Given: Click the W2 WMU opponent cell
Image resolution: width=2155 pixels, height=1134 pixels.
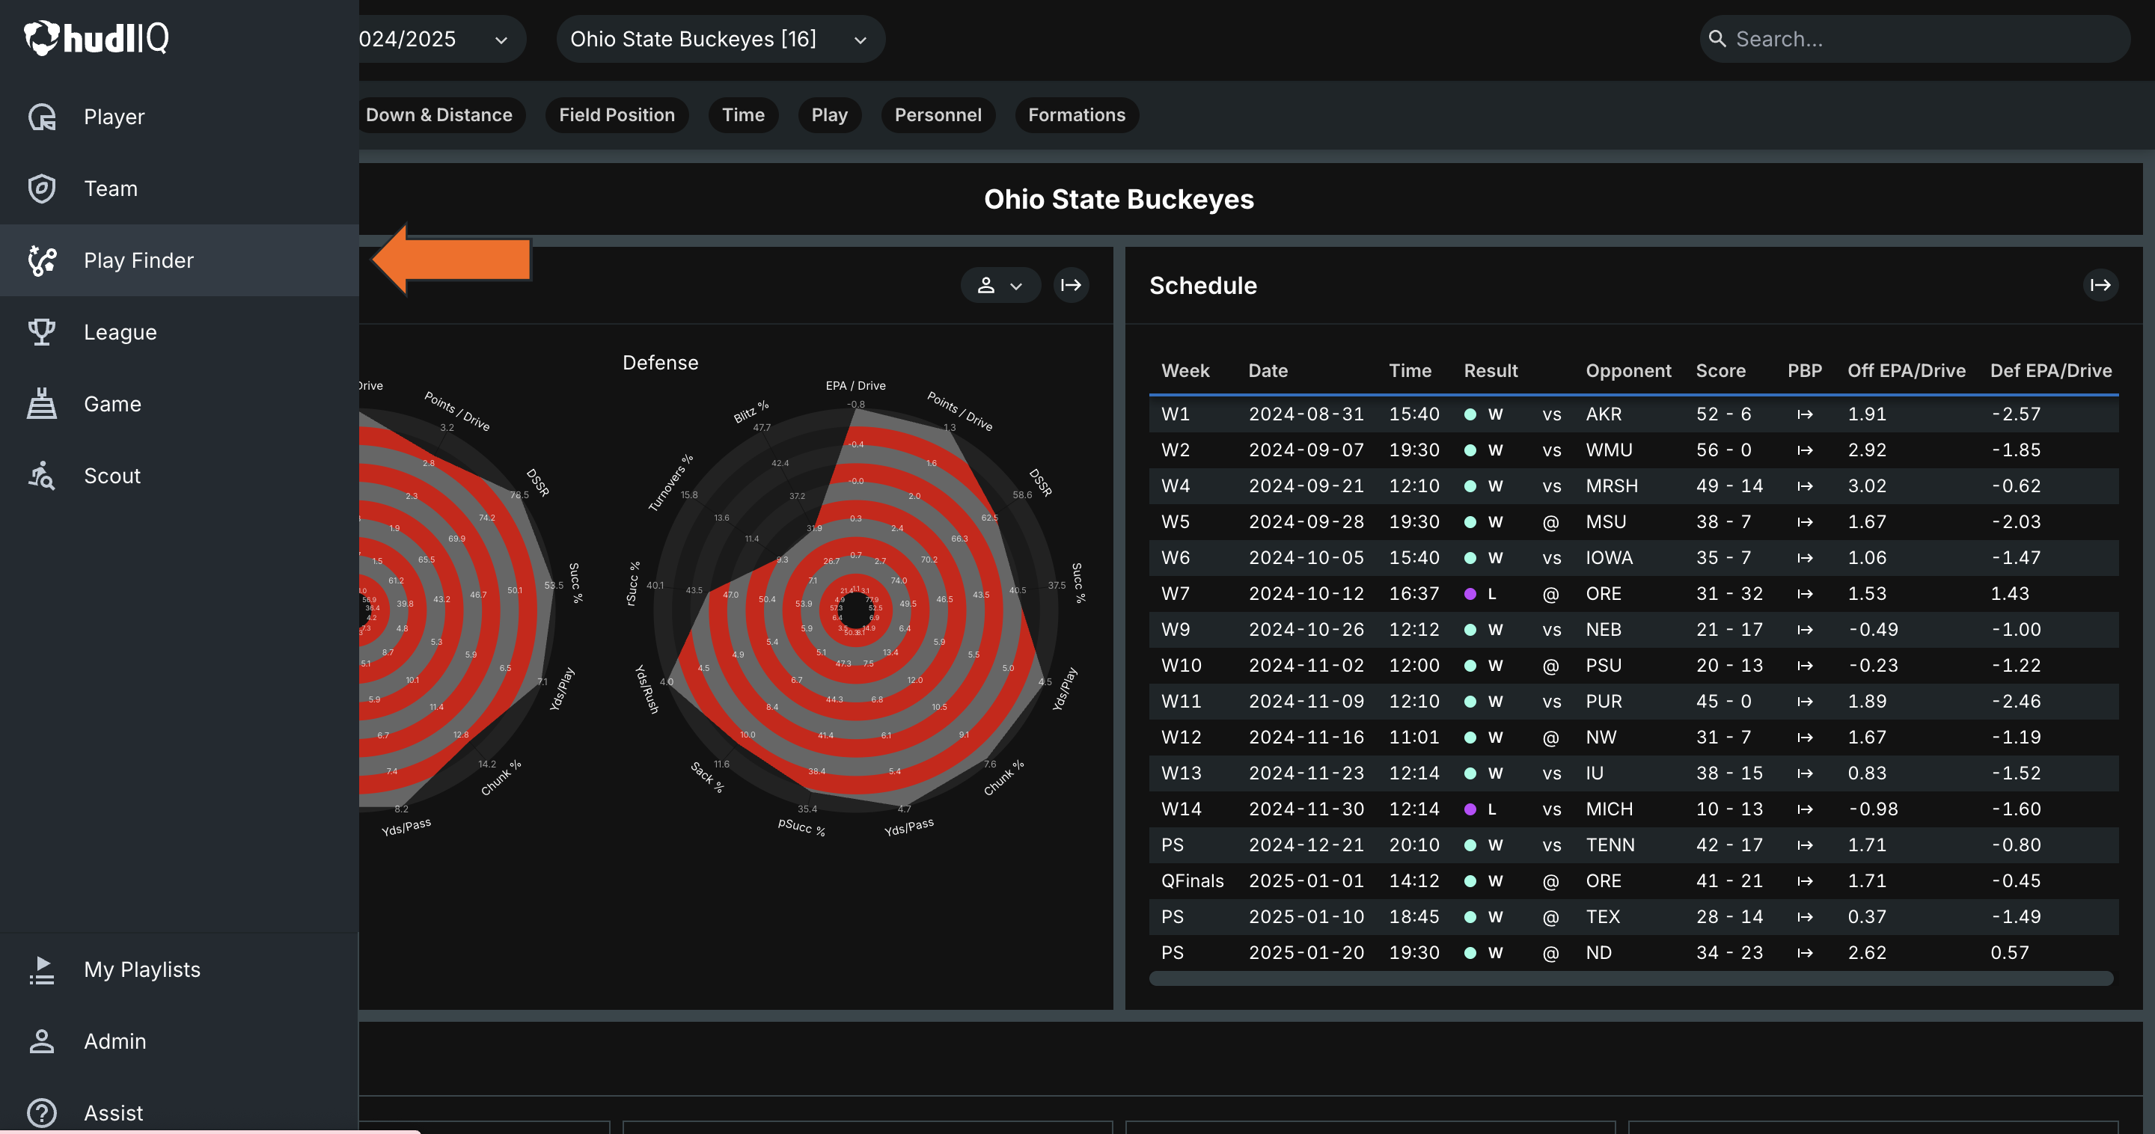Looking at the screenshot, I should 1609,450.
